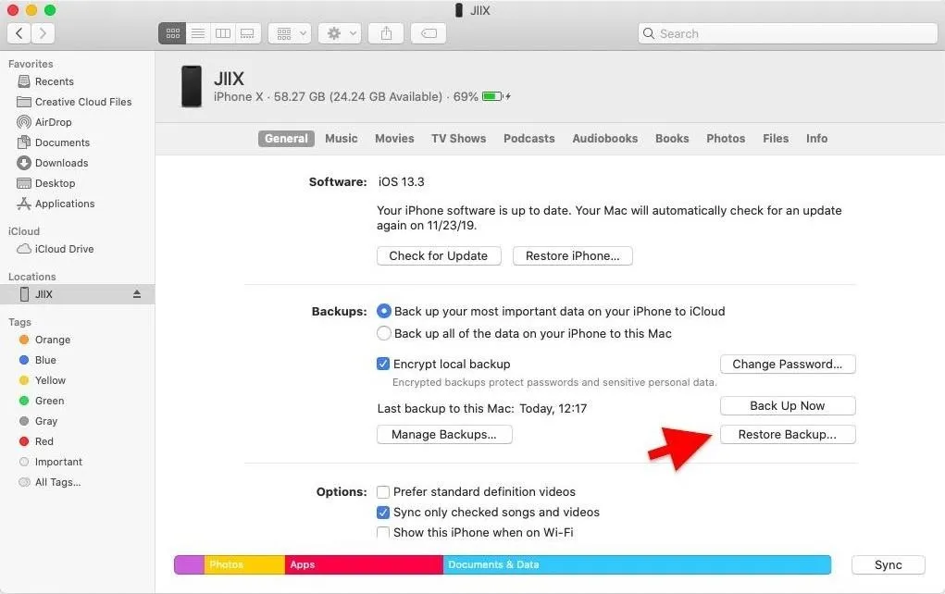Click the Photos segment in storage bar
Screen dimensions: 945x594
(x=244, y=564)
